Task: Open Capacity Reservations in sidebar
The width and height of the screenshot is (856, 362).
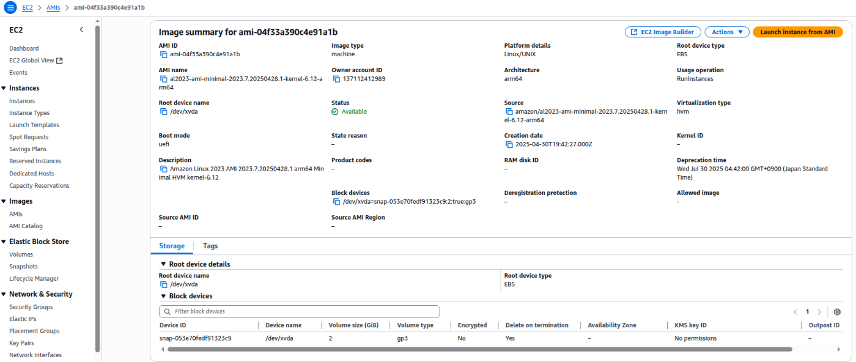Action: coord(39,186)
